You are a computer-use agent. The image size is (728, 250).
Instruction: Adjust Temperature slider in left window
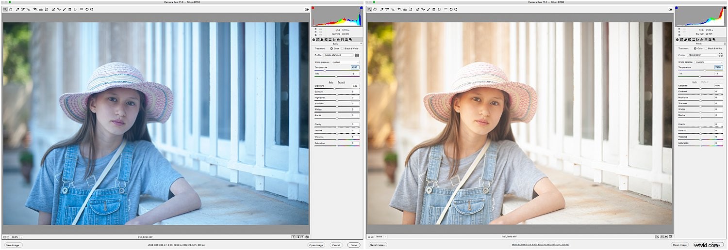[325, 70]
